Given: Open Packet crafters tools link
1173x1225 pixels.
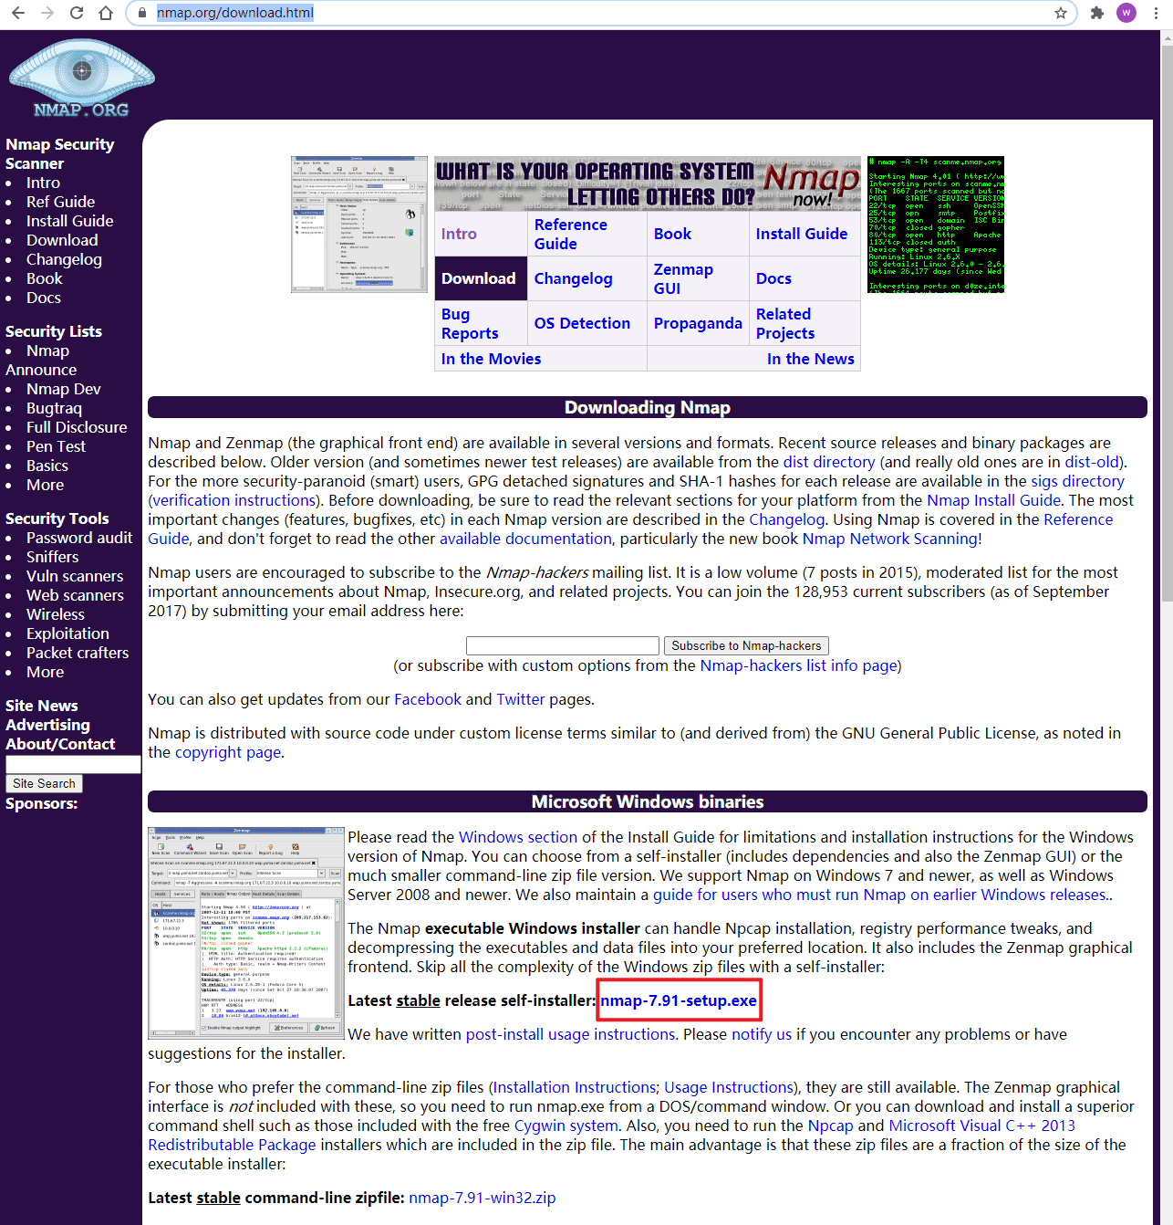Looking at the screenshot, I should coord(78,653).
